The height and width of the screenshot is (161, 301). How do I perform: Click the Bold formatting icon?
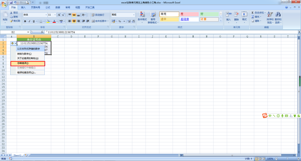25,21
